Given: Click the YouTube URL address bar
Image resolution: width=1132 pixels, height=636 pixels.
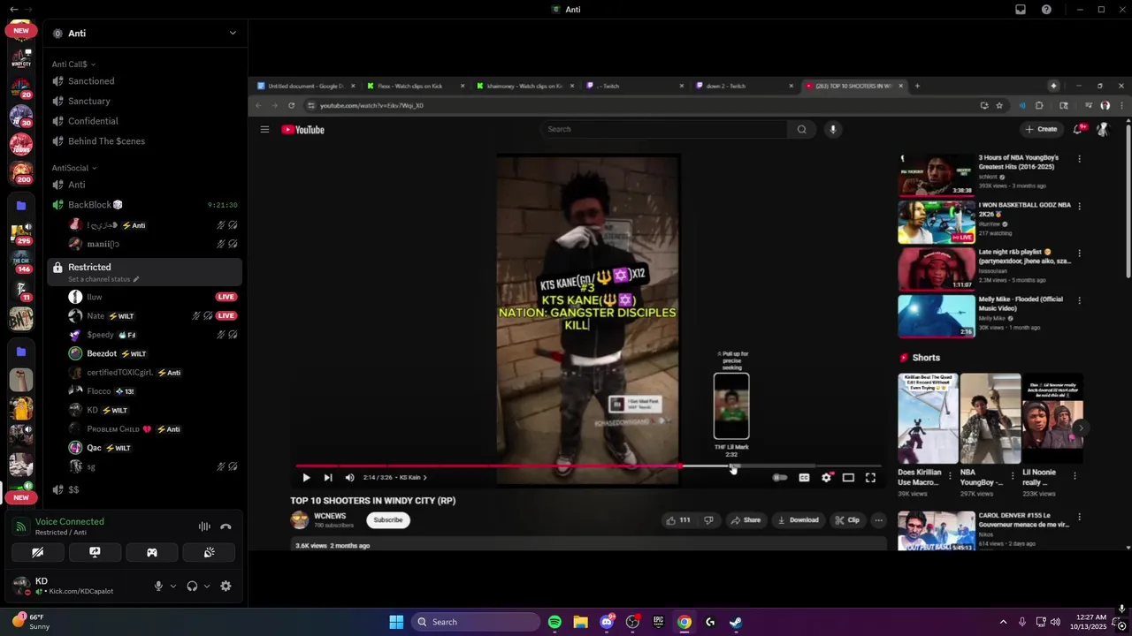Looking at the screenshot, I should click(x=641, y=105).
